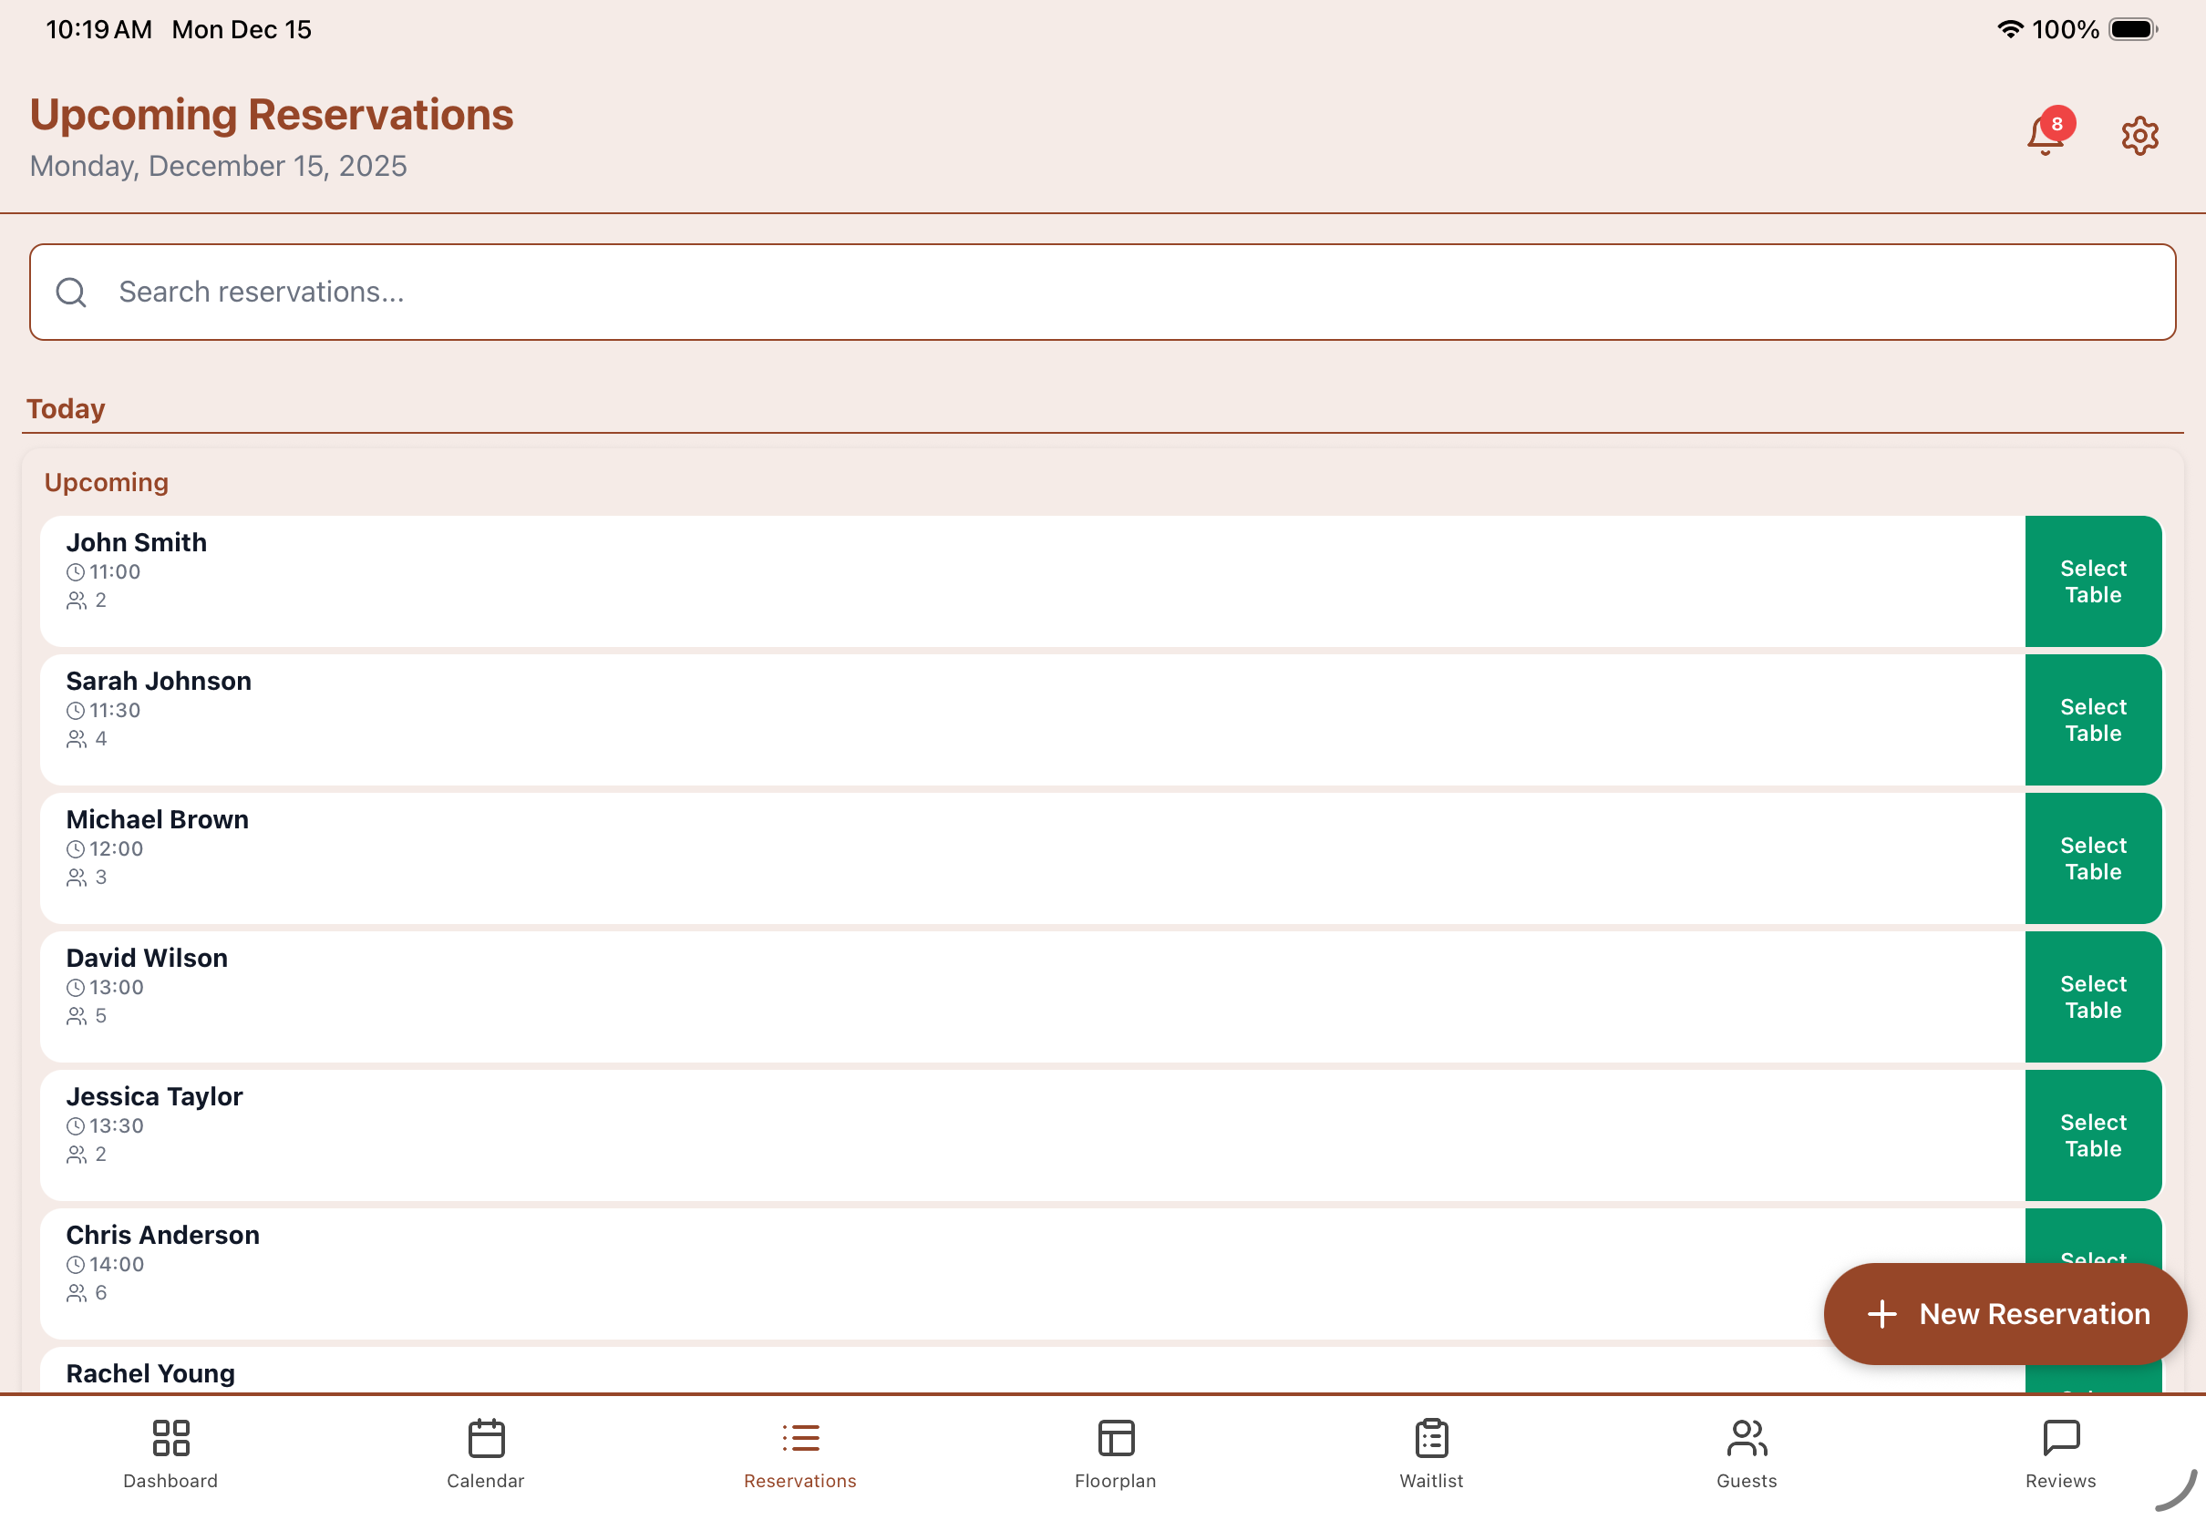Open the Calendar tab
The height and width of the screenshot is (1520, 2206).
pyautogui.click(x=486, y=1453)
